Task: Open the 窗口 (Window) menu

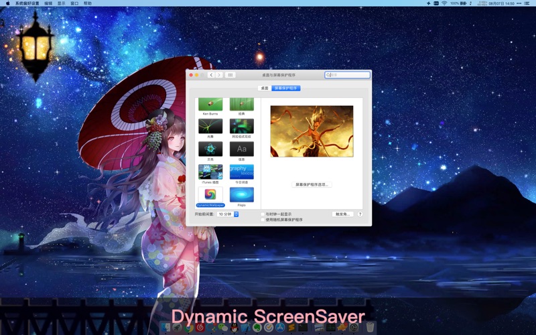Action: pos(74,3)
